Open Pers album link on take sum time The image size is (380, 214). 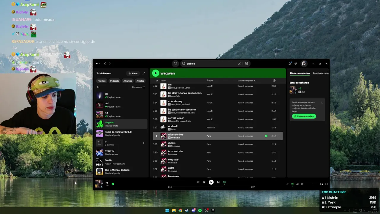[209, 136]
